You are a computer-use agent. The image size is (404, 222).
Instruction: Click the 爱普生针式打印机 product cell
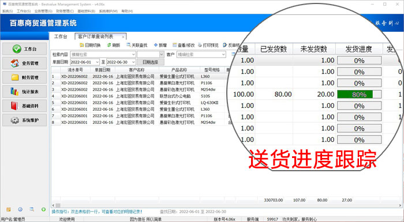point(175,103)
